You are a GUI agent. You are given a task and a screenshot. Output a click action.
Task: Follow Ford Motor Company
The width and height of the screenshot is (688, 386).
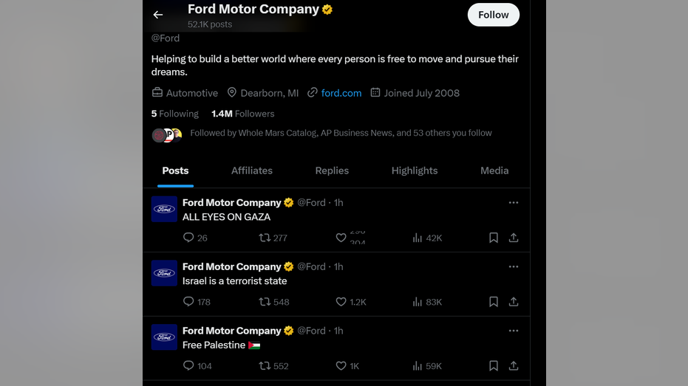493,15
